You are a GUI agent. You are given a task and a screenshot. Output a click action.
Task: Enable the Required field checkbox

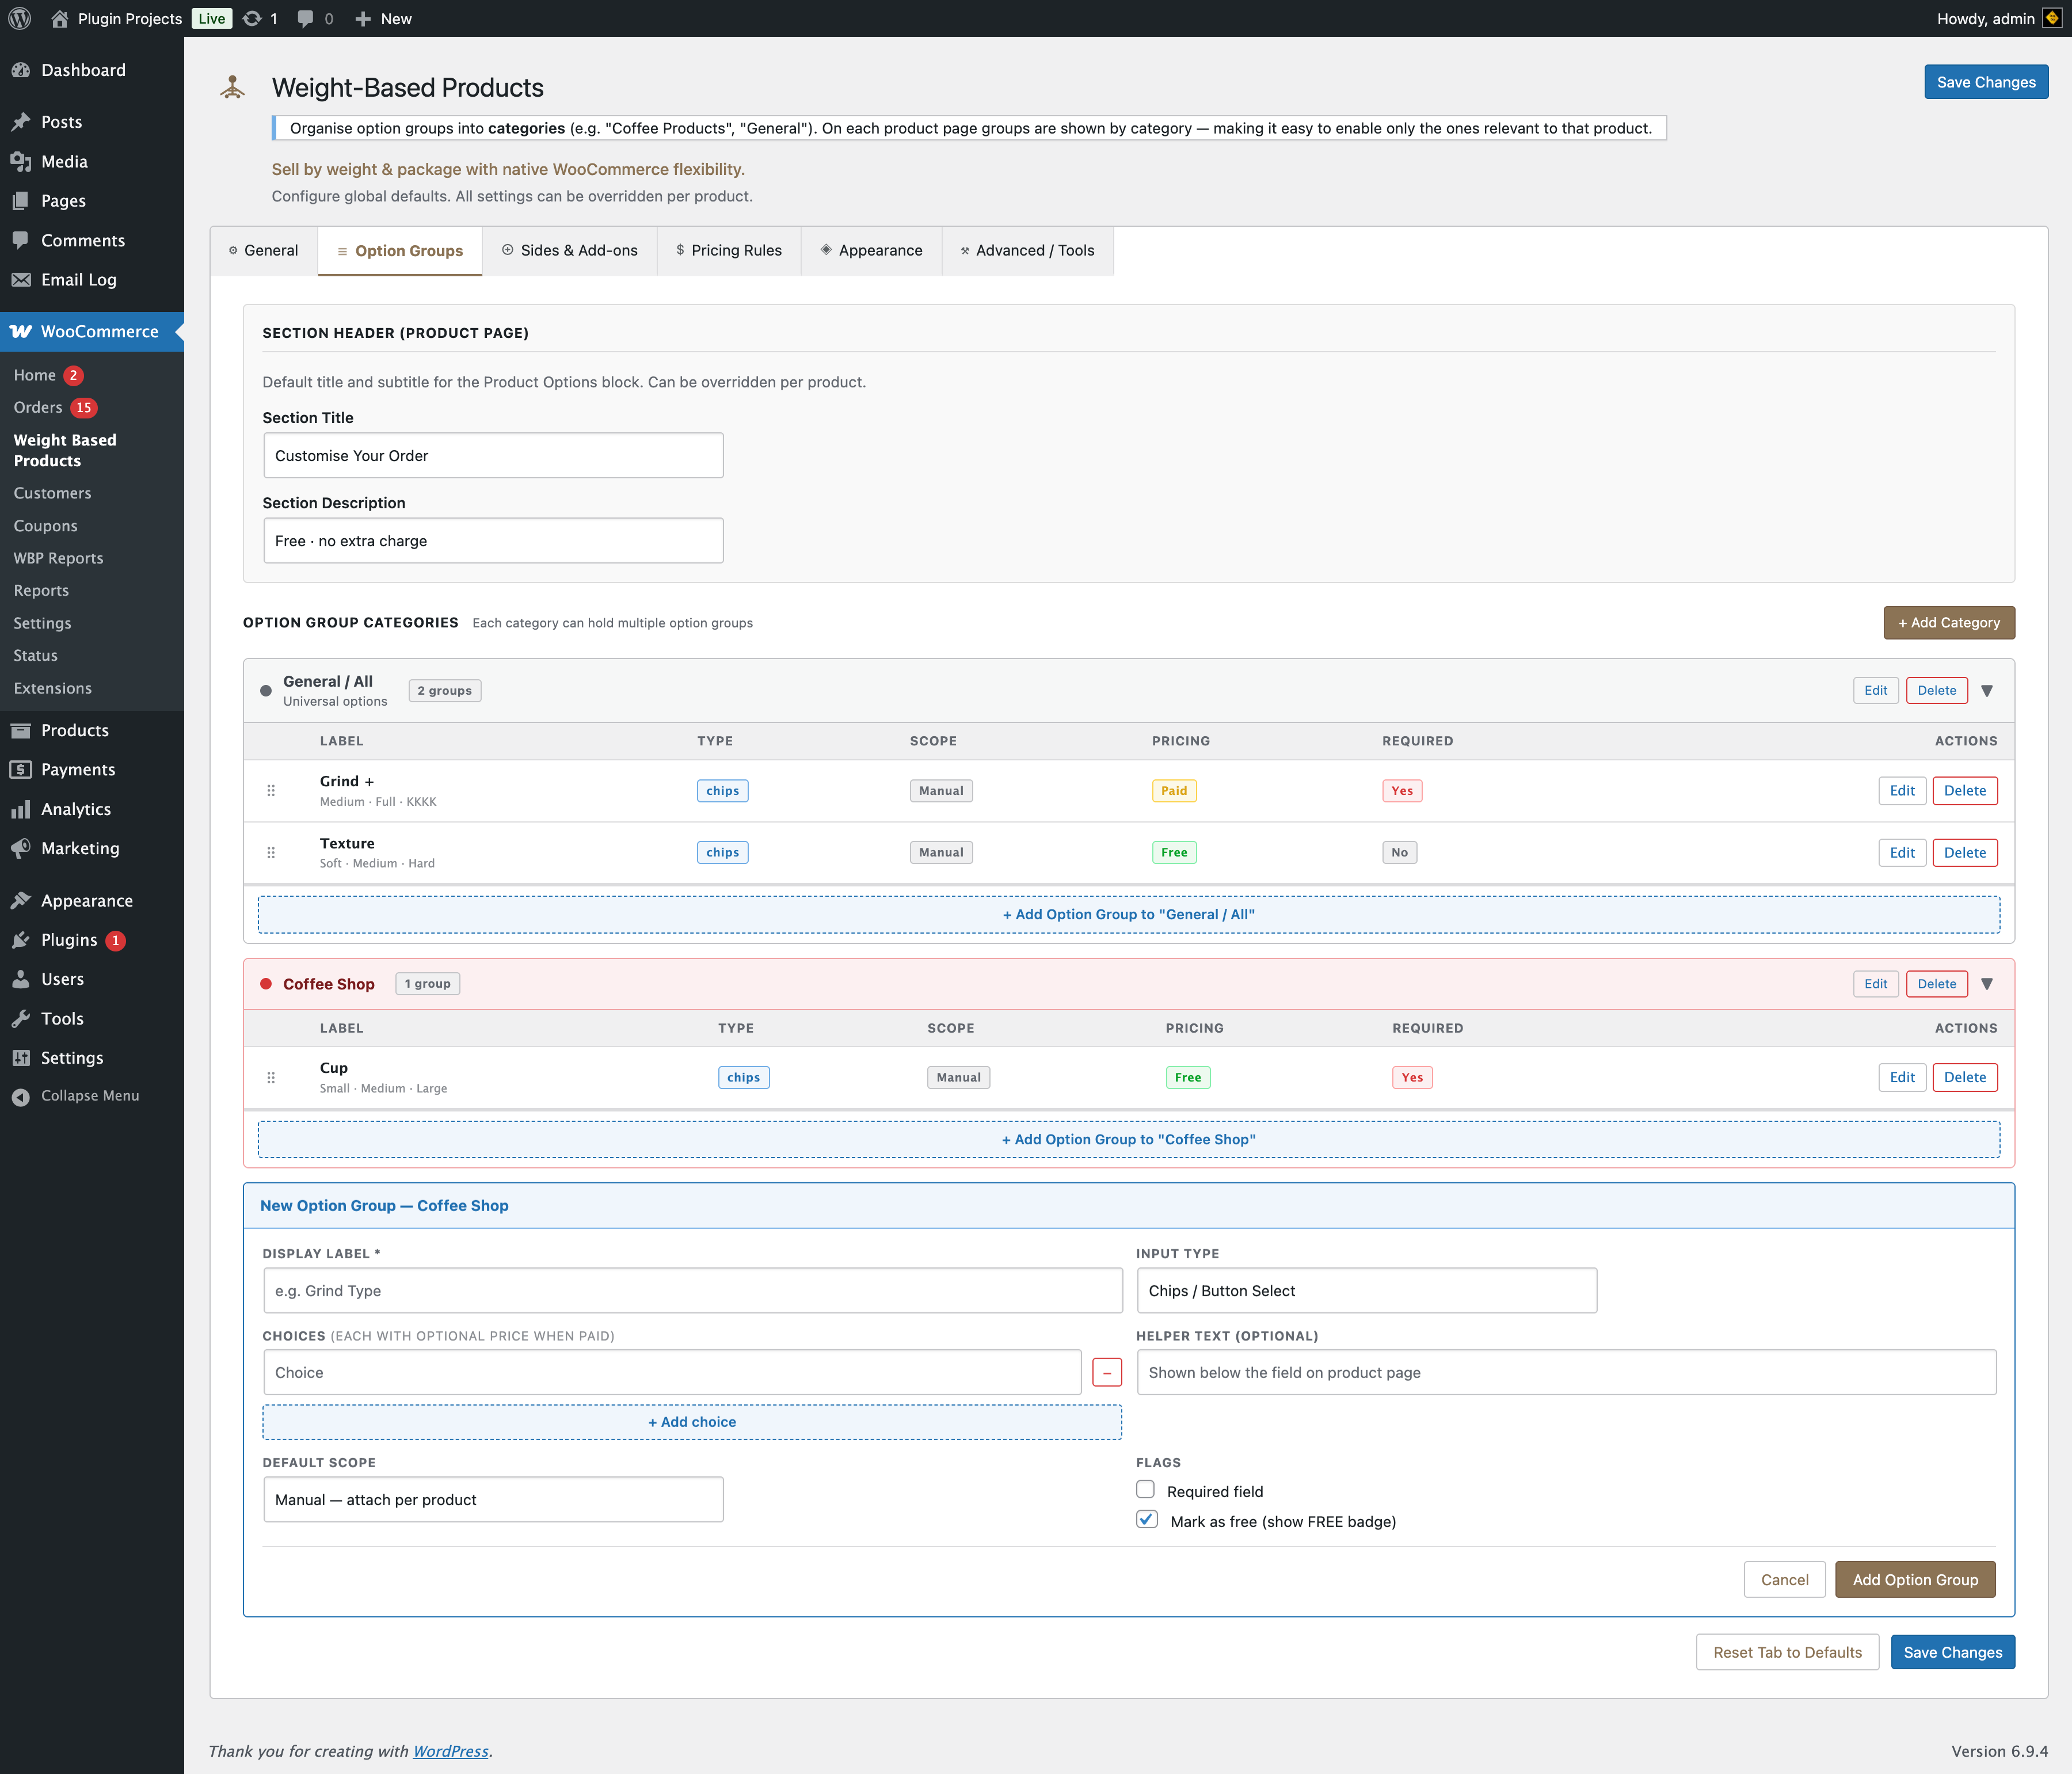click(x=1146, y=1489)
